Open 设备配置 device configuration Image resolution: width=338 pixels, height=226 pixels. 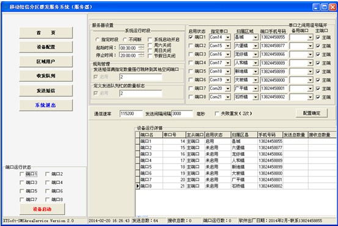pyautogui.click(x=46, y=47)
